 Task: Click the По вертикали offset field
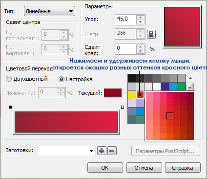50,49
